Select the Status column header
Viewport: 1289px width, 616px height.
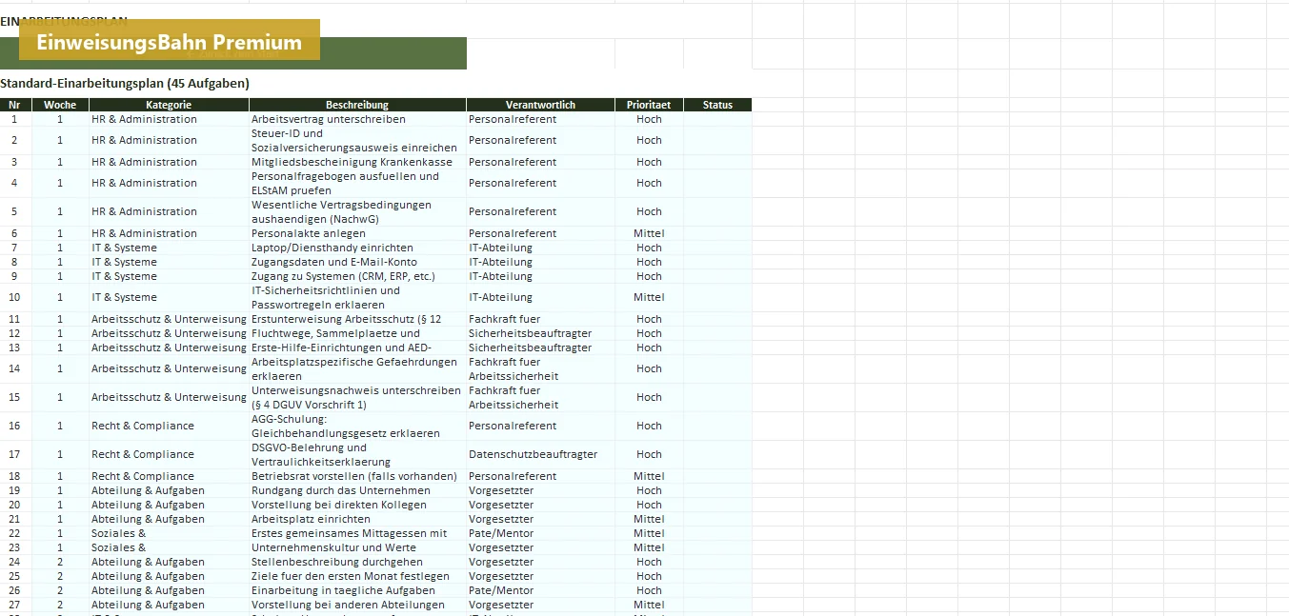(717, 105)
